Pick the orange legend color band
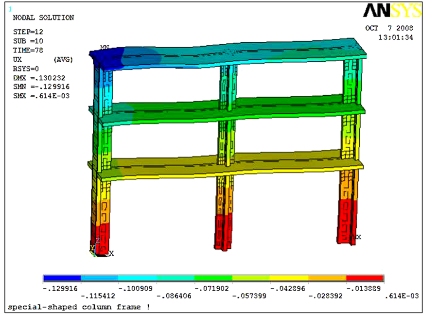 pyautogui.click(x=327, y=279)
